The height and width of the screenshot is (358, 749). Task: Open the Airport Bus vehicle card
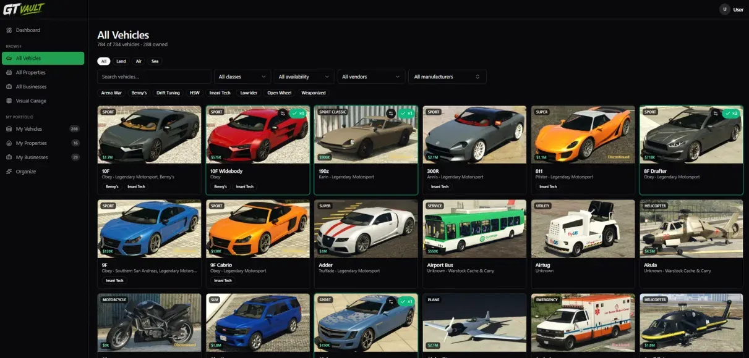(474, 244)
